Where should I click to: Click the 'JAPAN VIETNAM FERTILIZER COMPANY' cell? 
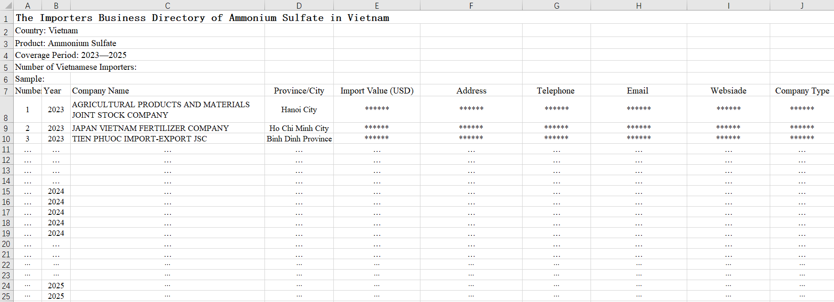tap(150, 128)
